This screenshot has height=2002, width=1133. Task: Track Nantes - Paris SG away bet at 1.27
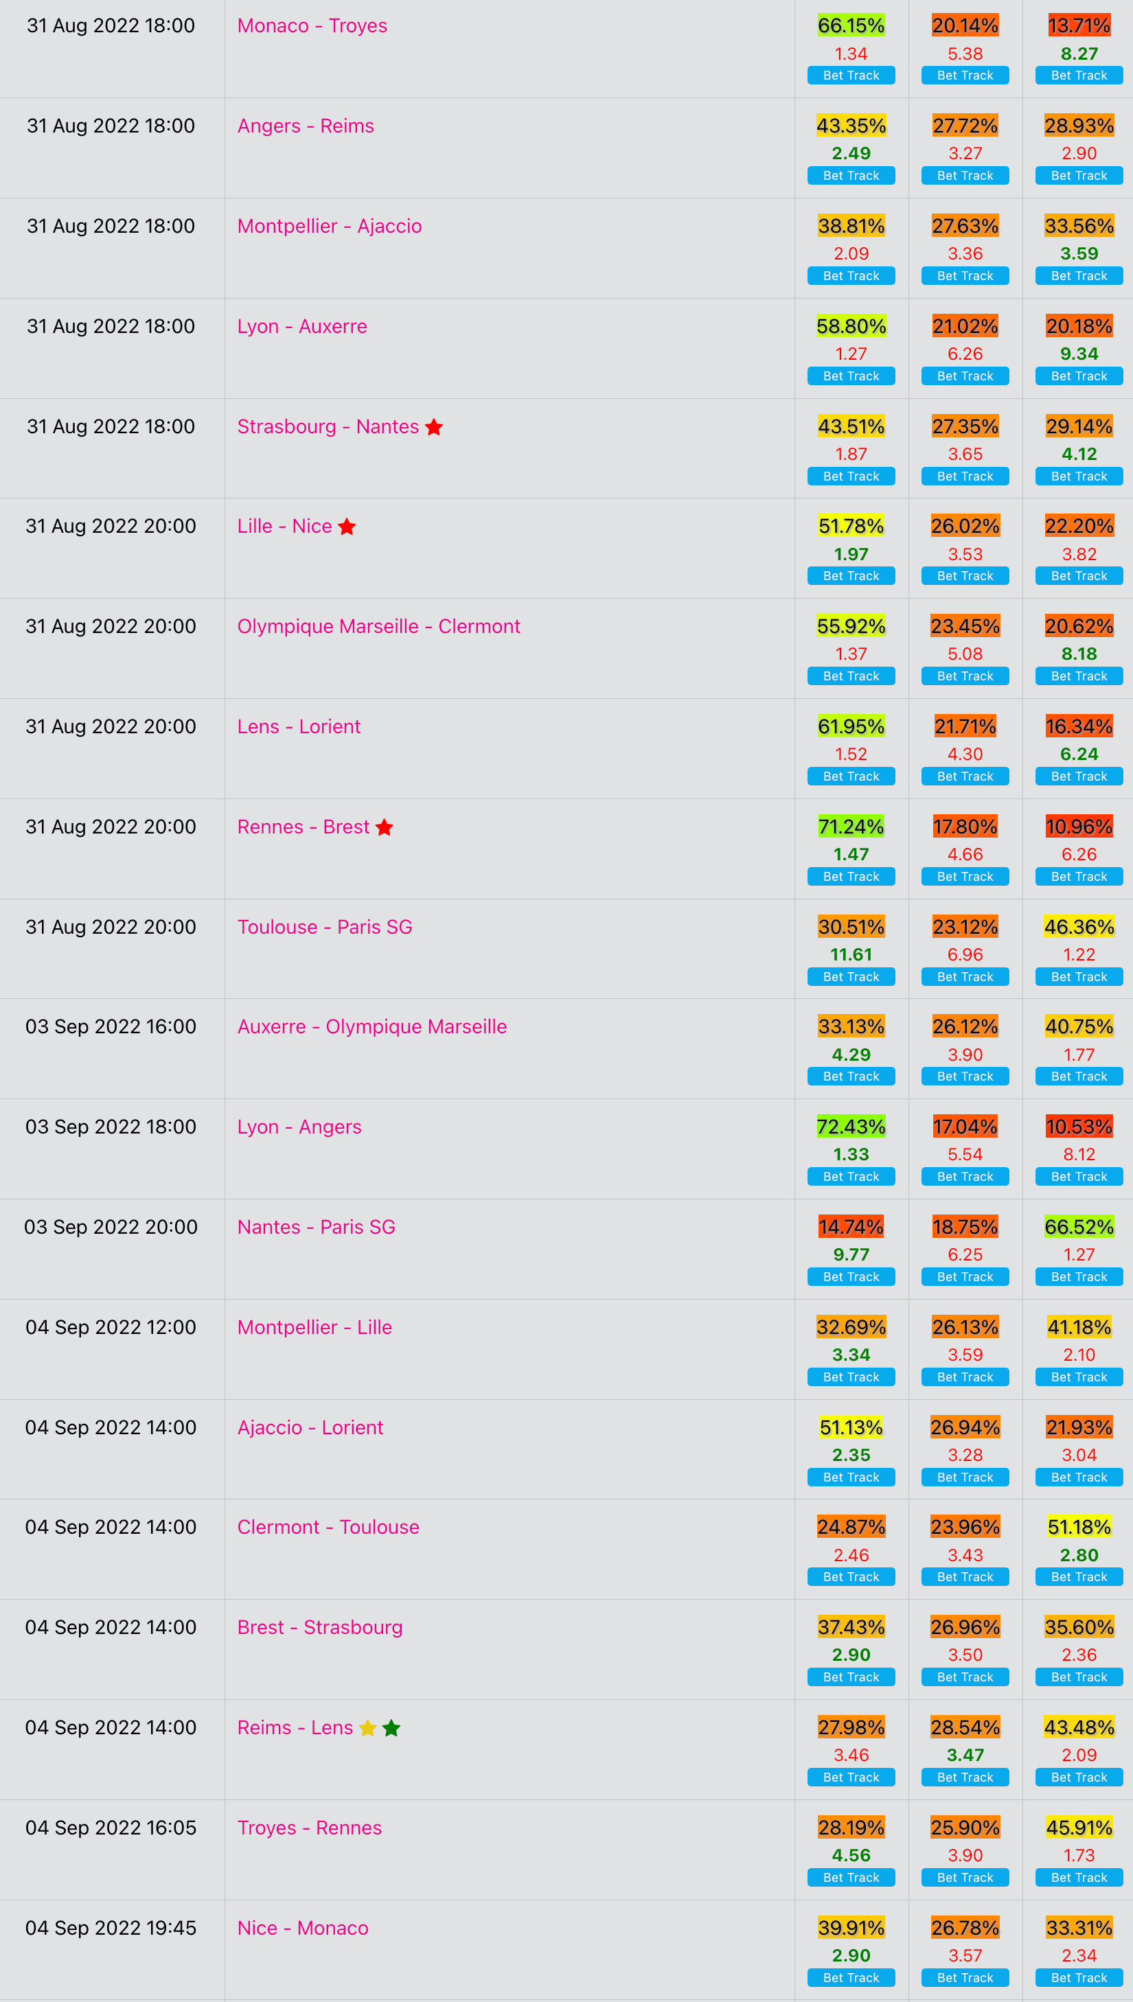[x=1079, y=1277]
